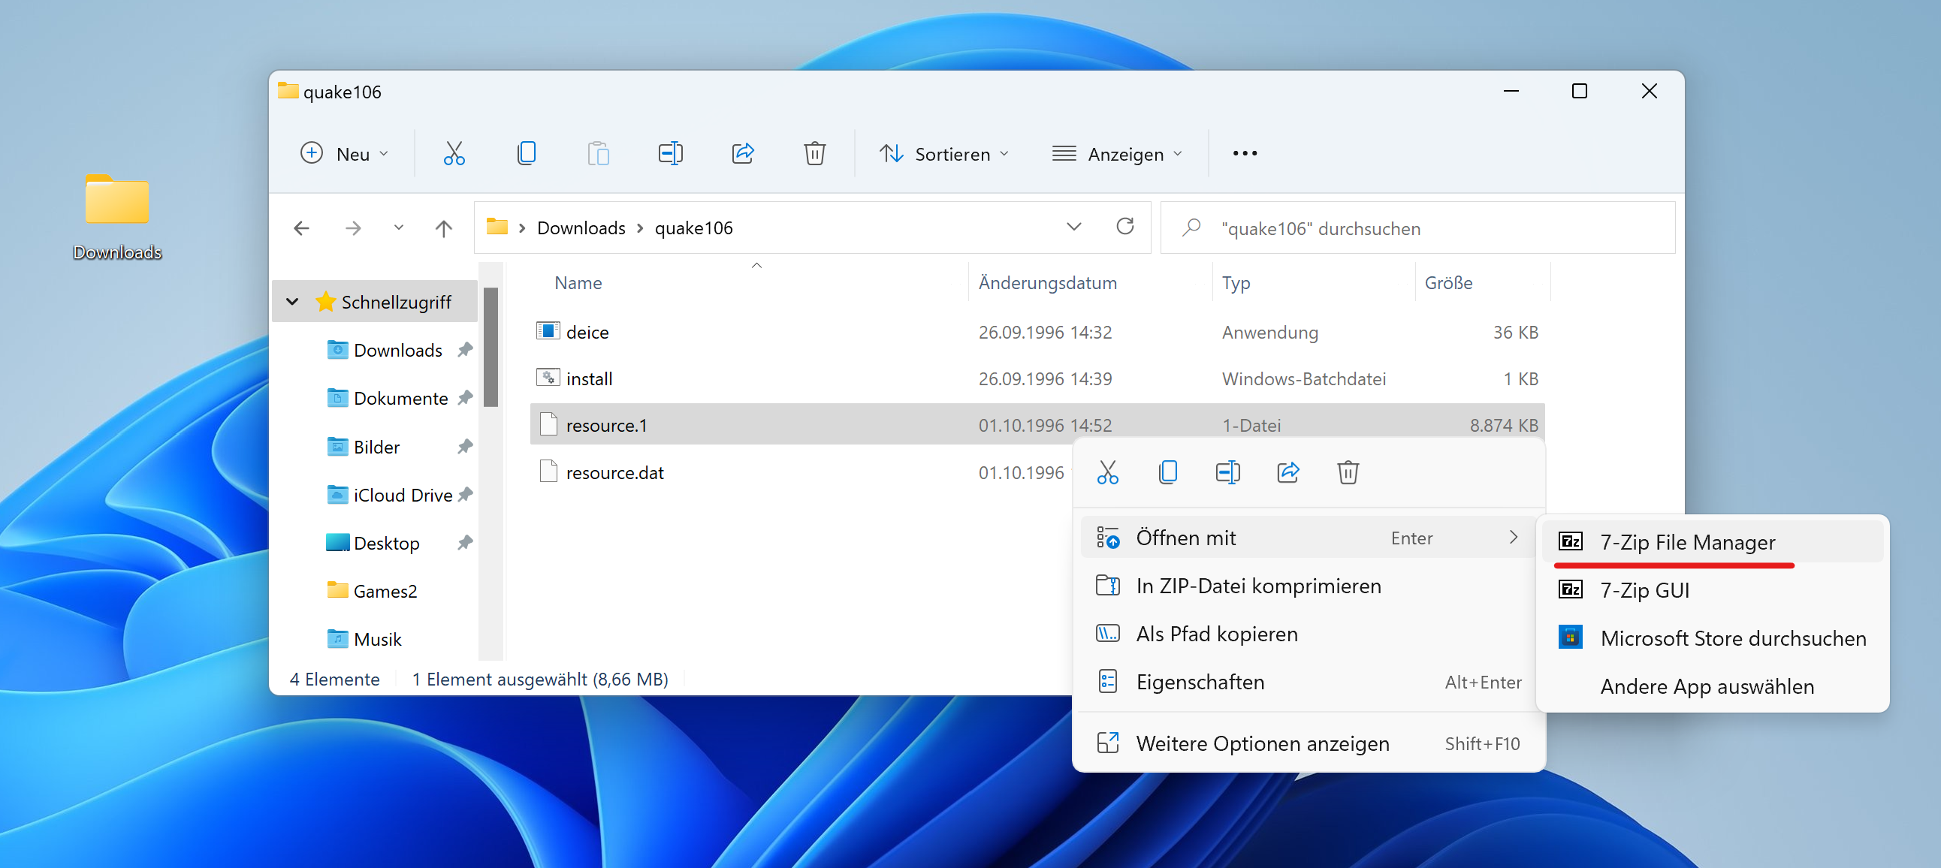Screen dimensions: 1941x868
Task: Open the Sortieren dropdown
Action: point(943,154)
